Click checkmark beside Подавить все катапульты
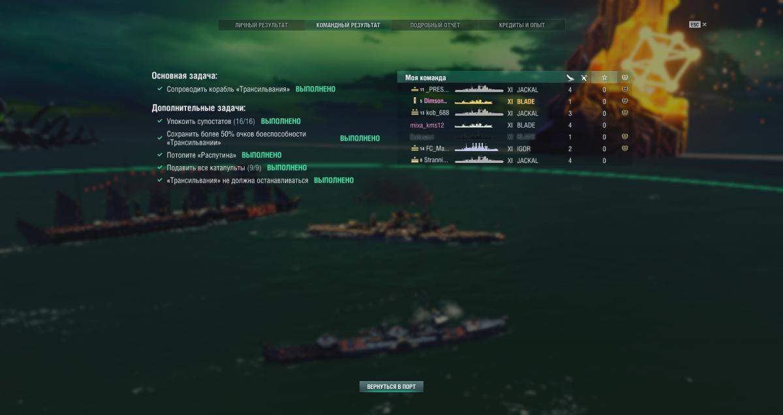 (160, 167)
